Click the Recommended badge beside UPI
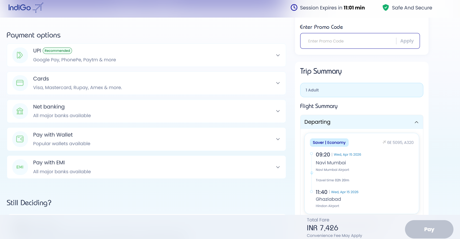The height and width of the screenshot is (239, 460). [x=57, y=51]
